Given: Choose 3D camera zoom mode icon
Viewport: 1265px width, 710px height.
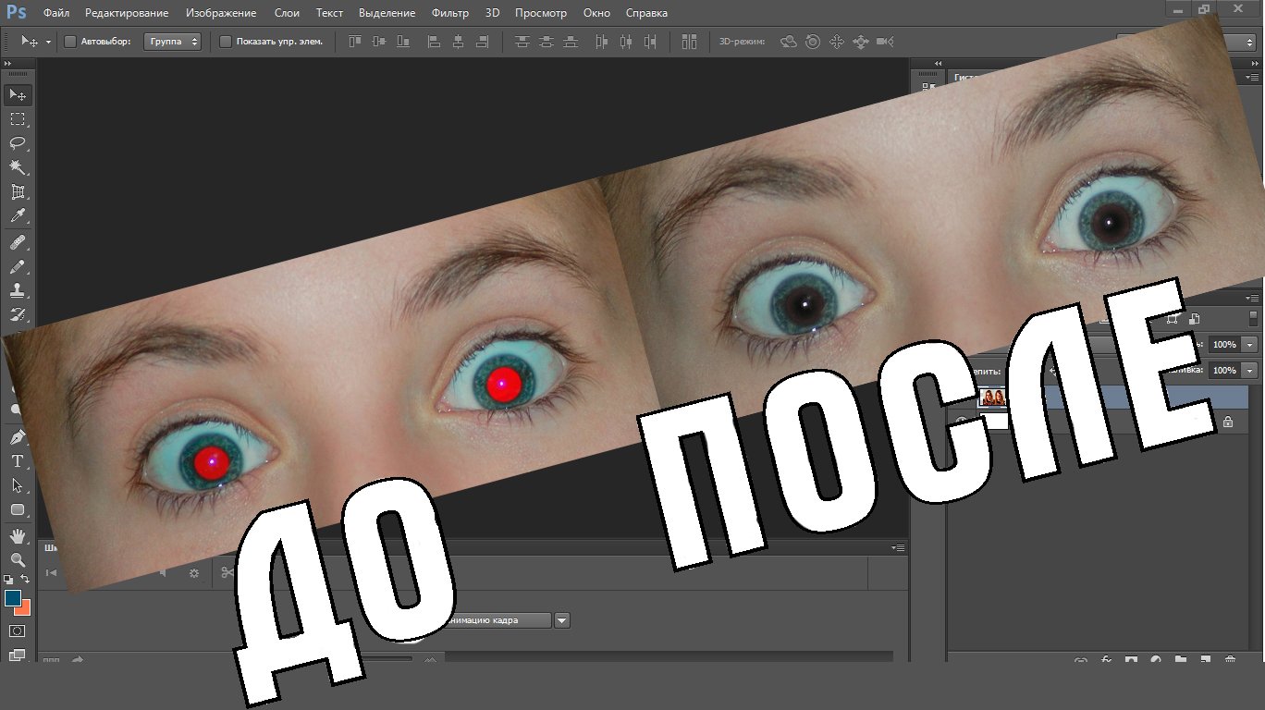Looking at the screenshot, I should point(885,42).
